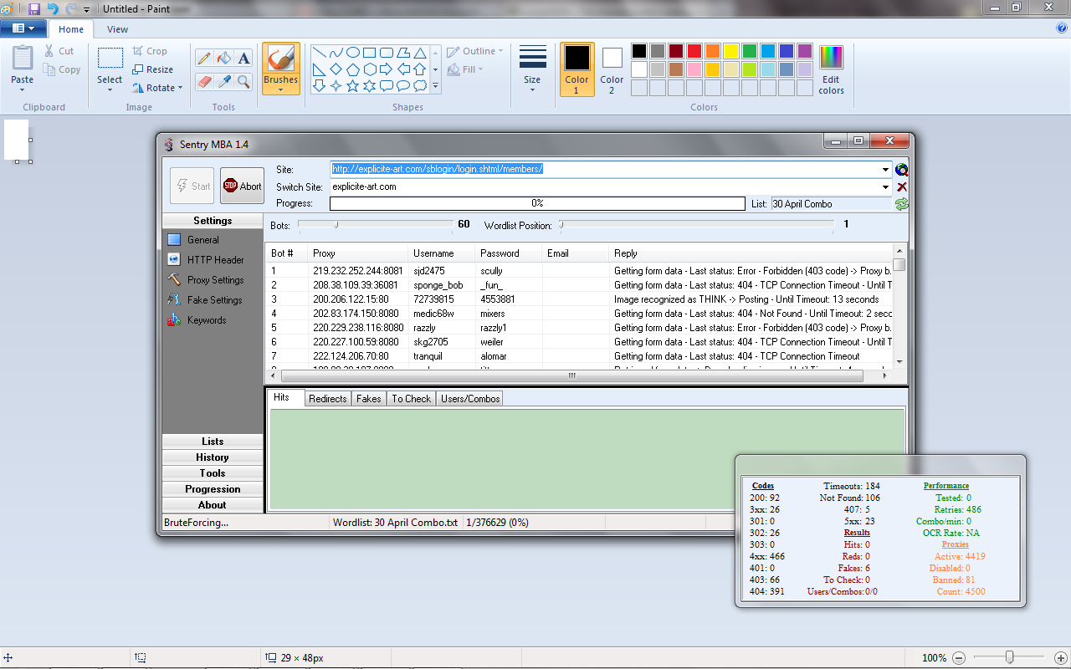This screenshot has height=669, width=1071.
Task: Choose the Text tool (letter A)
Action: (243, 59)
